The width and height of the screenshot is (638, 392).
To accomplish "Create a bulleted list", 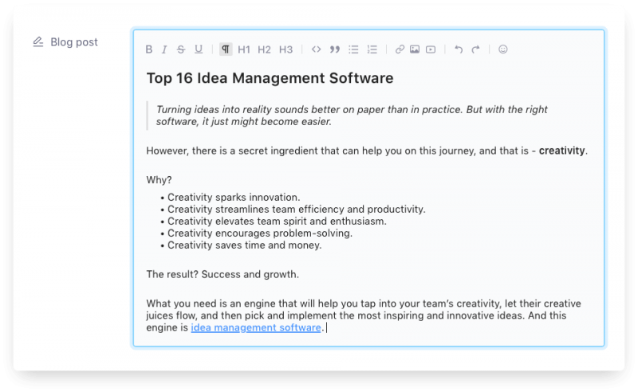I will coord(354,49).
